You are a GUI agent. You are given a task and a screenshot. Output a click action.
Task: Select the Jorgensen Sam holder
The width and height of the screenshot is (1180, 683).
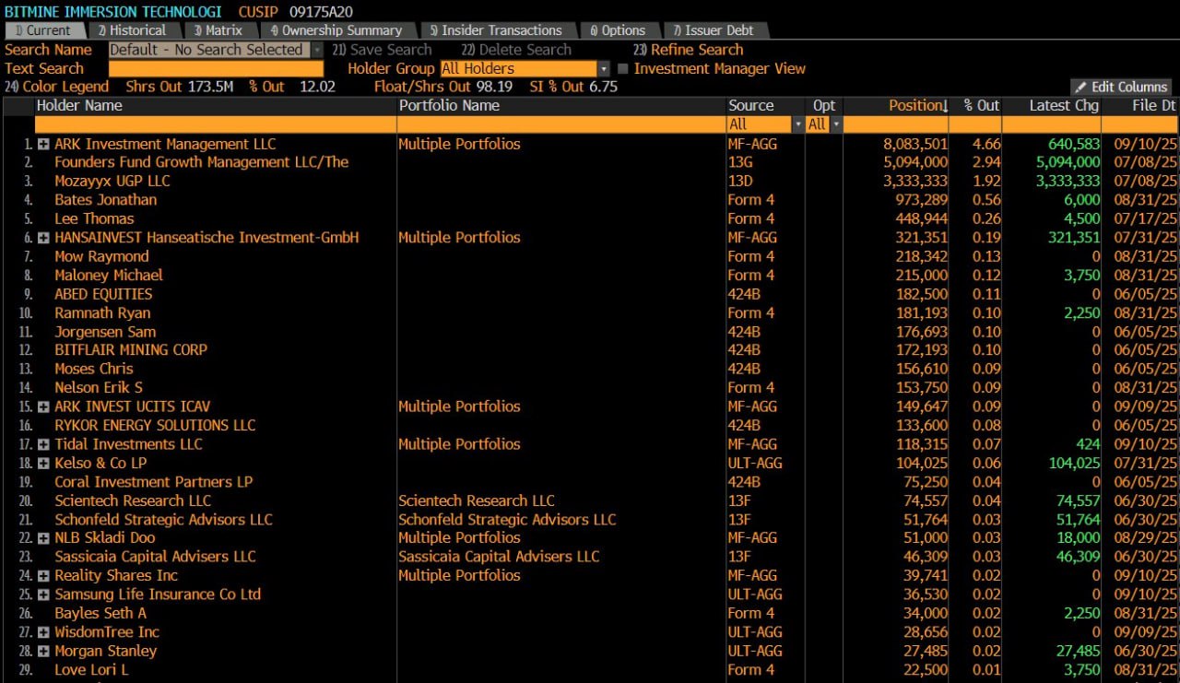click(105, 332)
